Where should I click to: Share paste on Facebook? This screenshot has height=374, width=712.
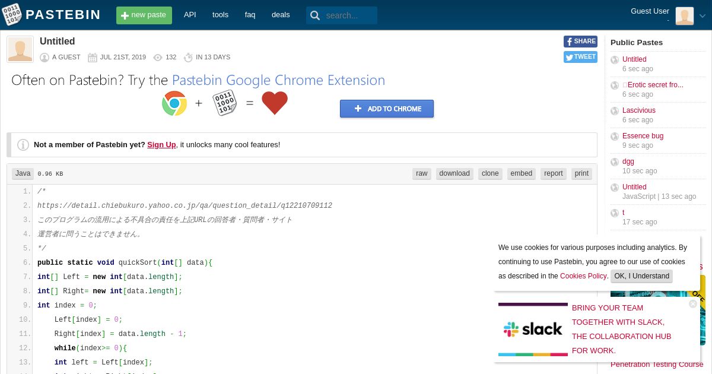pos(580,42)
